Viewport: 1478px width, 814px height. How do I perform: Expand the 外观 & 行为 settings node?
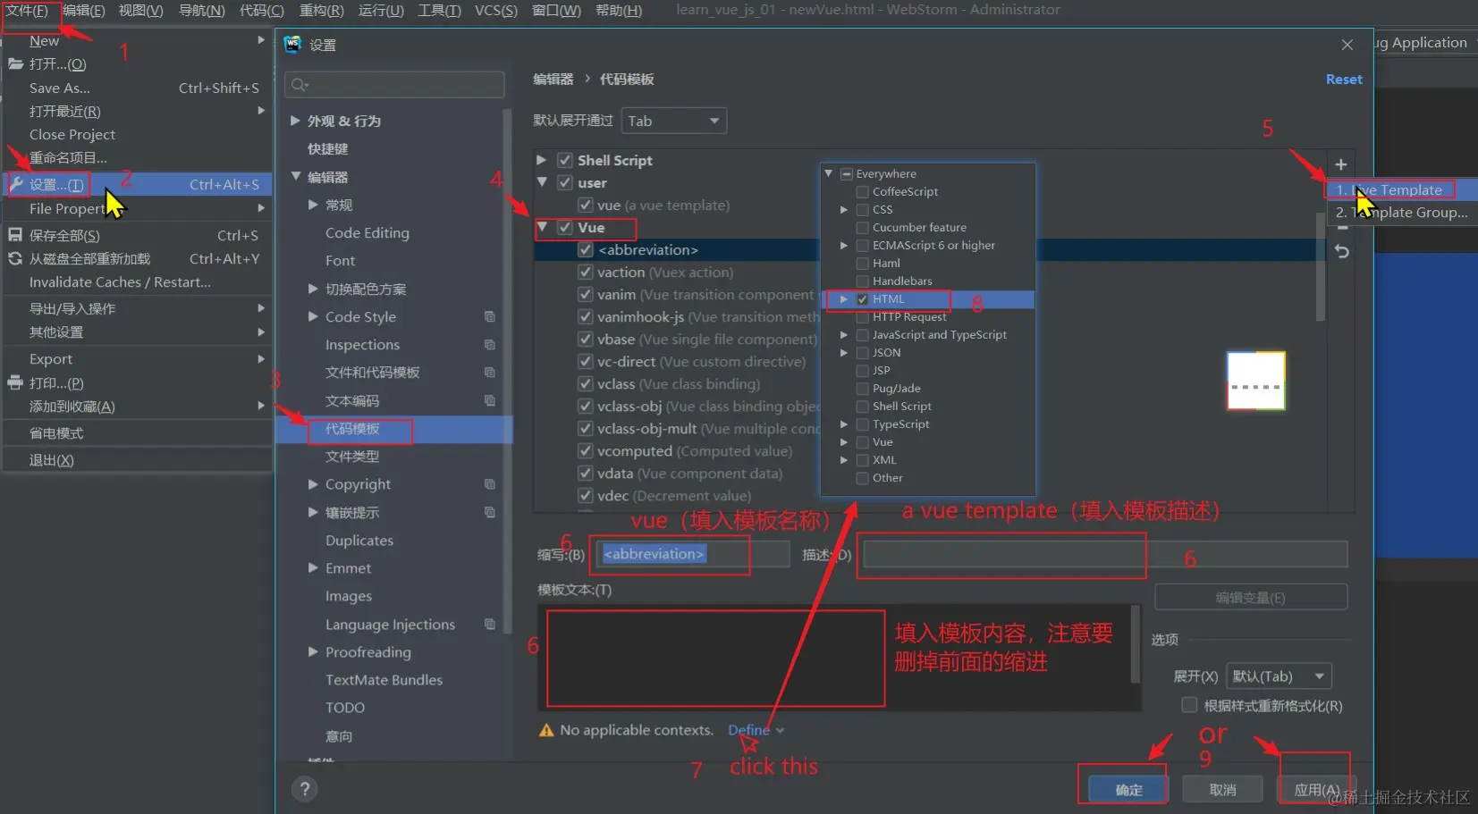295,121
